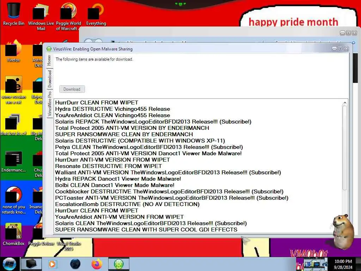Open the Windows Live Mail desktop icon
The height and width of the screenshot is (271, 361).
point(41,16)
